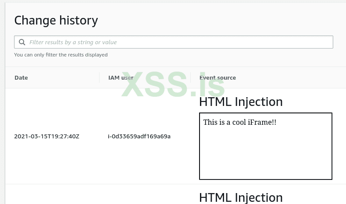
Task: Select the i-0d33659adf169a69a IAM user cell
Action: (x=139, y=136)
